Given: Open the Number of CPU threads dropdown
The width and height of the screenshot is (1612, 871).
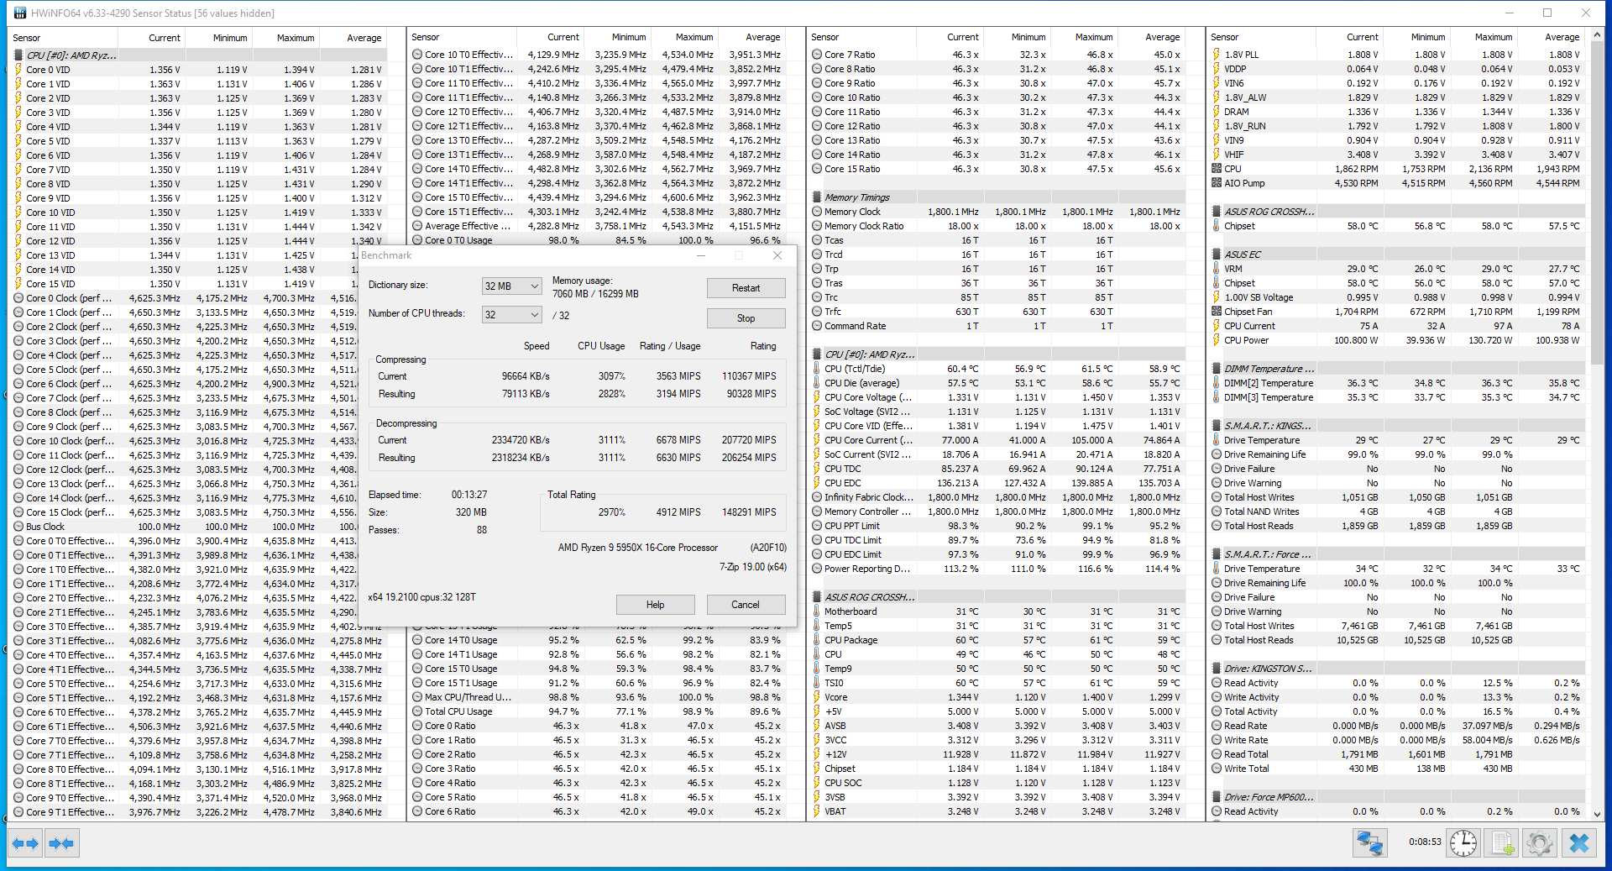Looking at the screenshot, I should 511,315.
